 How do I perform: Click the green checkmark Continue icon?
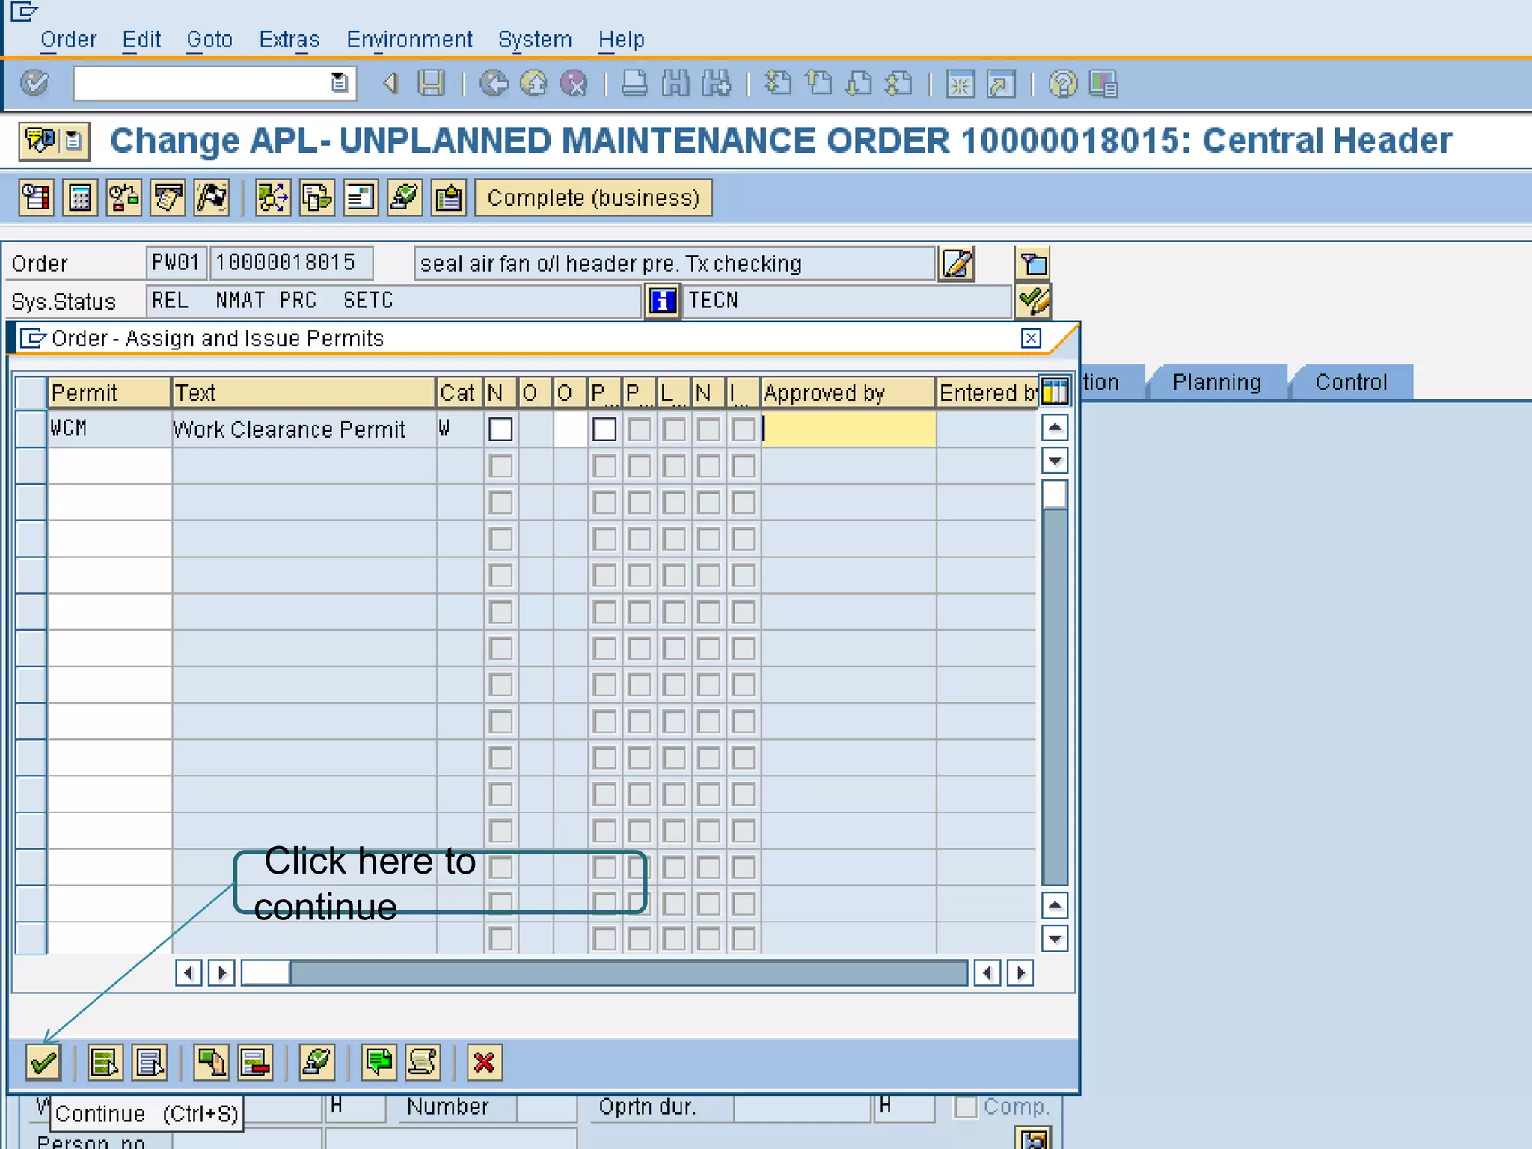click(43, 1062)
